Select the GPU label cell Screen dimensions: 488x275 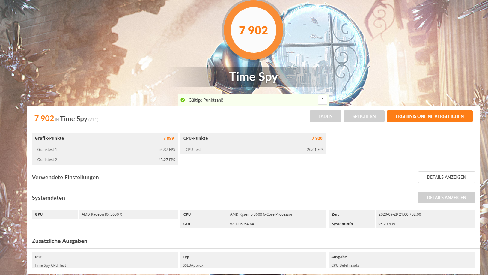tap(55, 214)
